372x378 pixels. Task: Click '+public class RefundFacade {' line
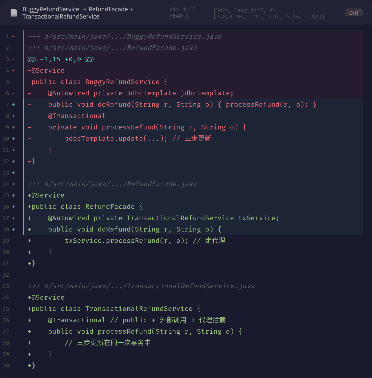[85, 207]
